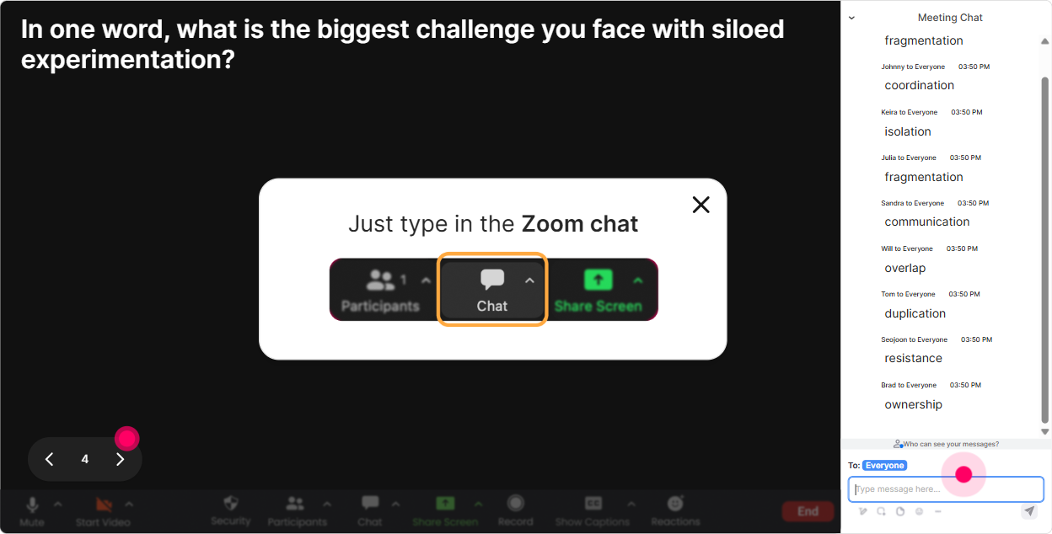Toggle Mute in the Zoom toolbar

32,511
